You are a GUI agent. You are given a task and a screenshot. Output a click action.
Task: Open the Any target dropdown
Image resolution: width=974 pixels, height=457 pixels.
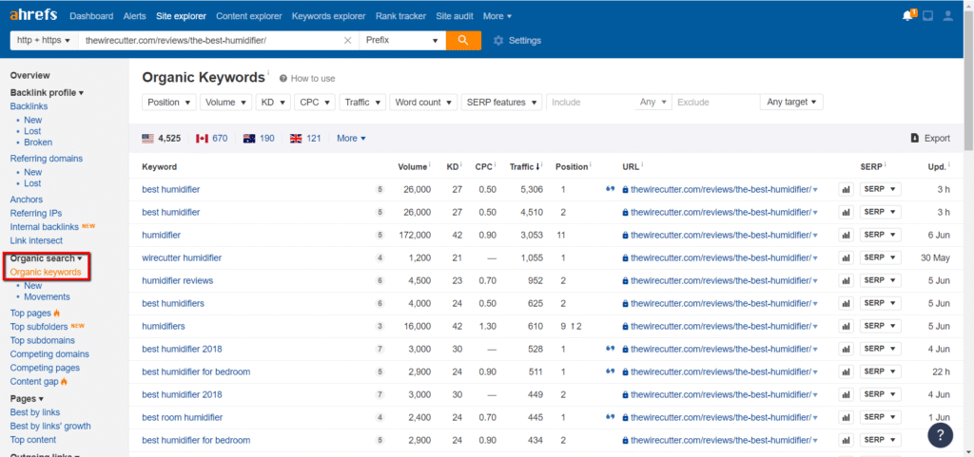click(791, 103)
